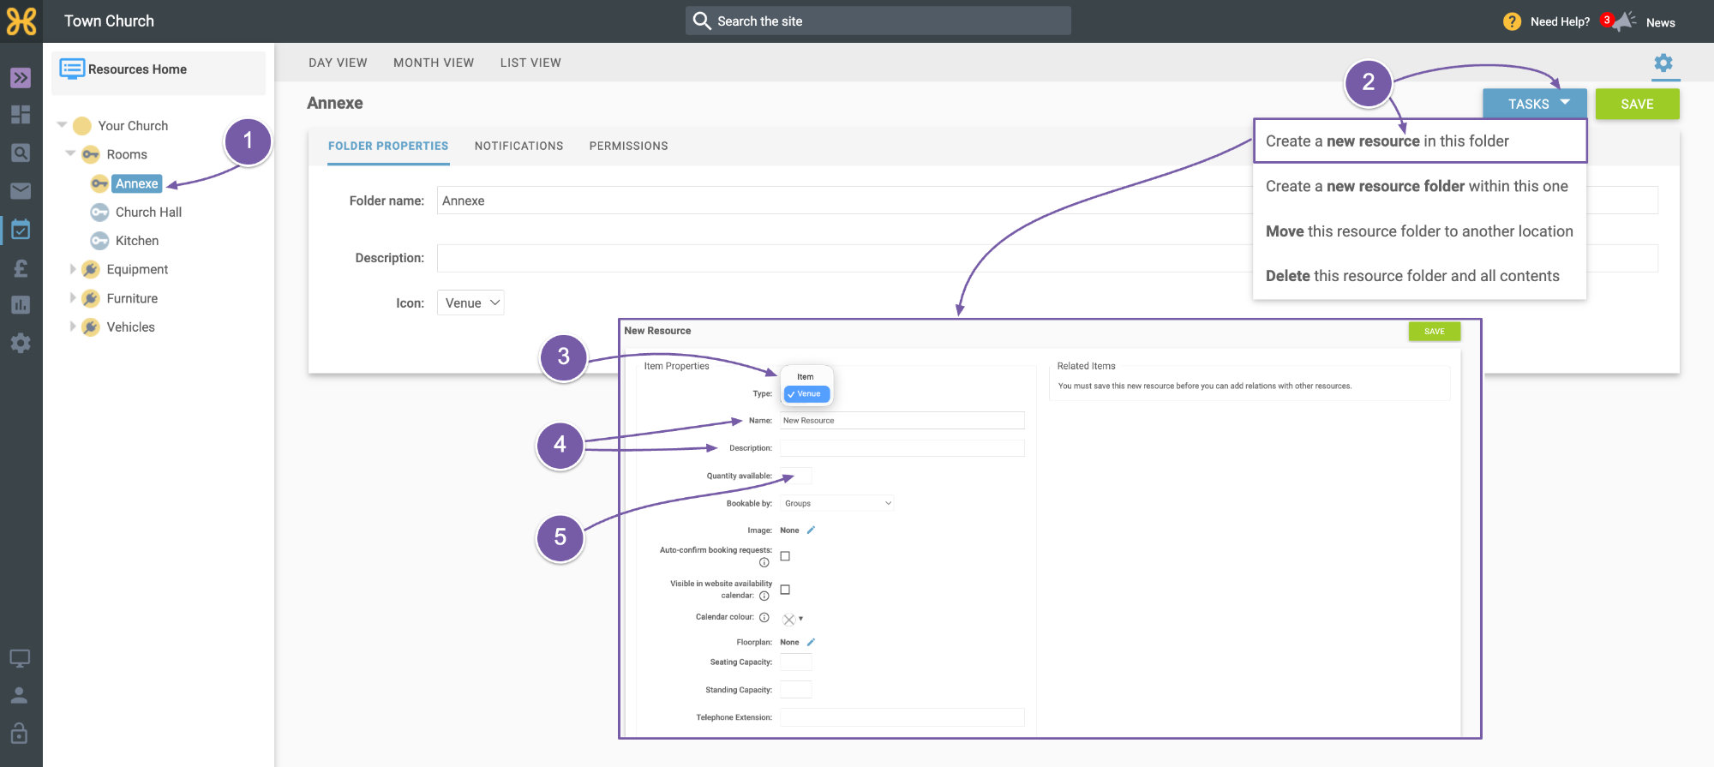Click the Quantity available field

795,476
